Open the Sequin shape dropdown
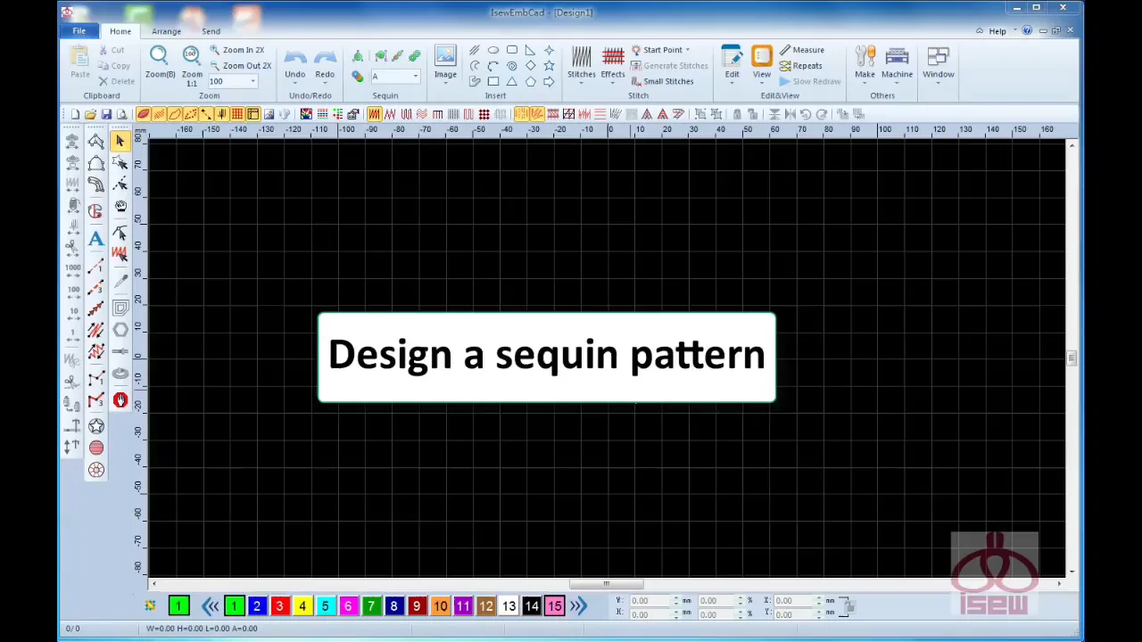The width and height of the screenshot is (1142, 642). click(414, 76)
